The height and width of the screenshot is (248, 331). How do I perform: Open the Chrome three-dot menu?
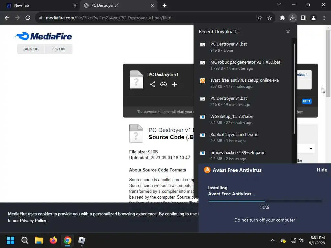324,18
